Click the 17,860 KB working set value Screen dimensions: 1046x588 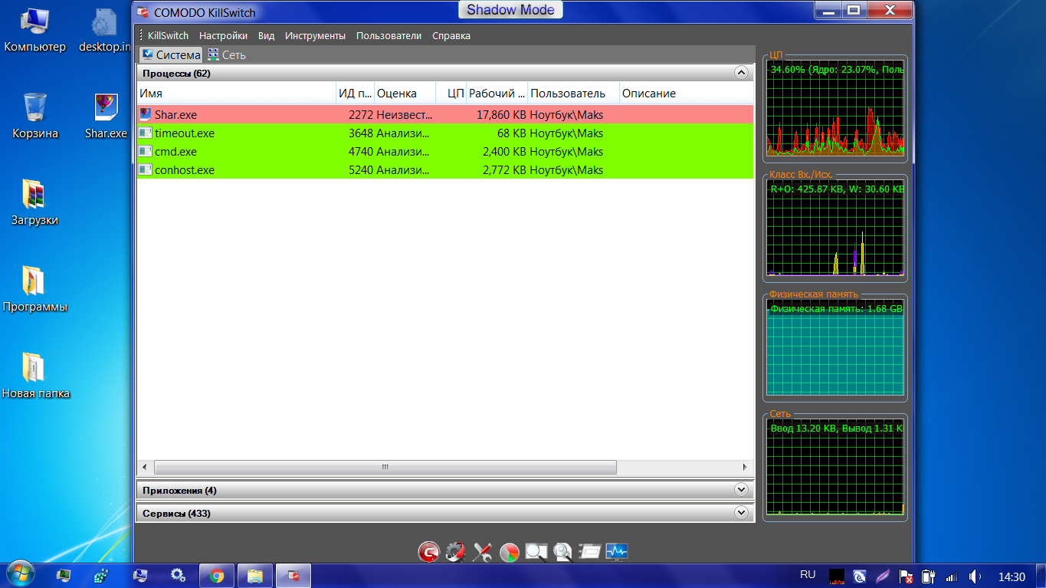click(x=501, y=114)
